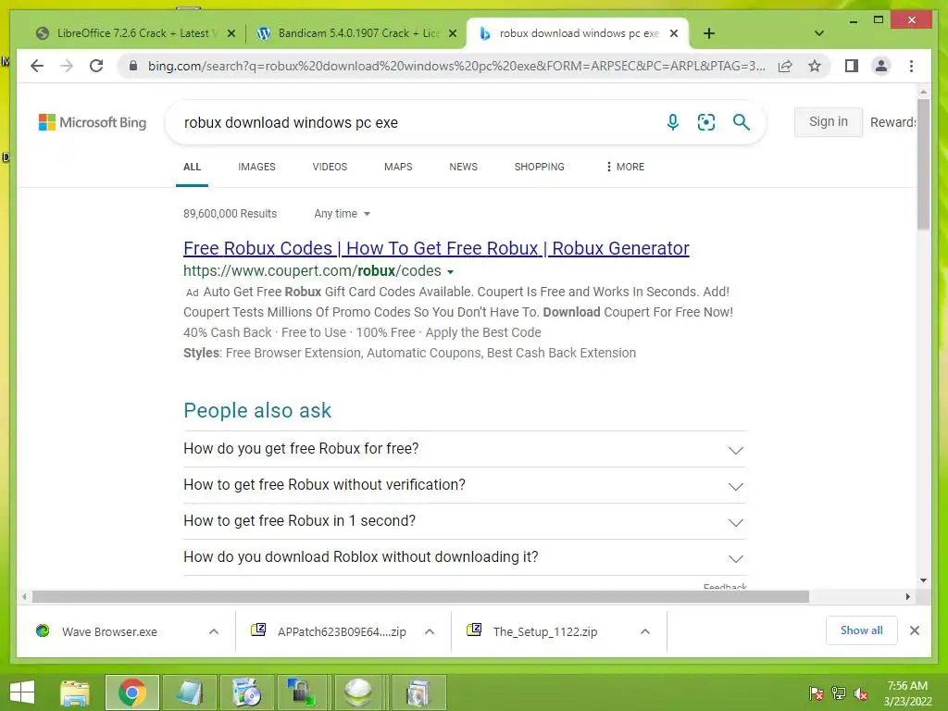
Task: Open the taskbar clock showing 7:56 AM
Action: (907, 692)
